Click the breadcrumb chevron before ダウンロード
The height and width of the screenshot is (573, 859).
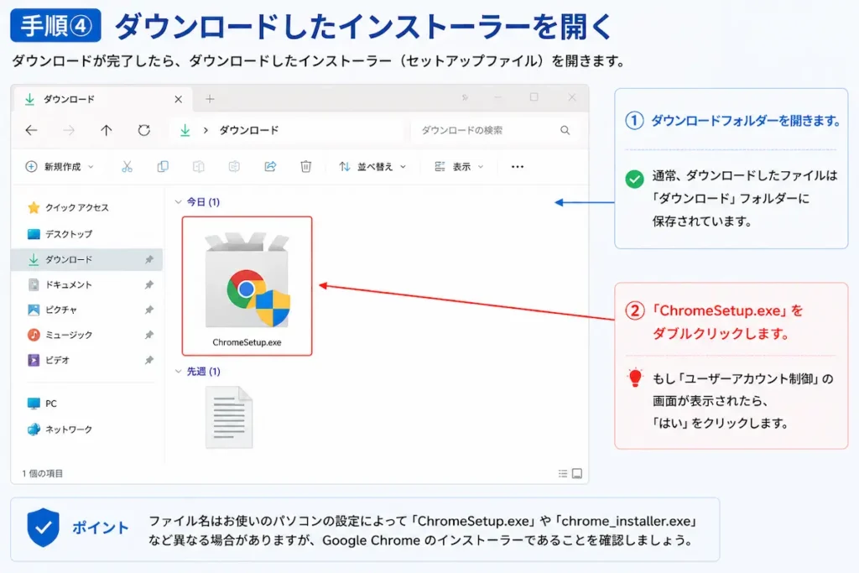pos(206,130)
